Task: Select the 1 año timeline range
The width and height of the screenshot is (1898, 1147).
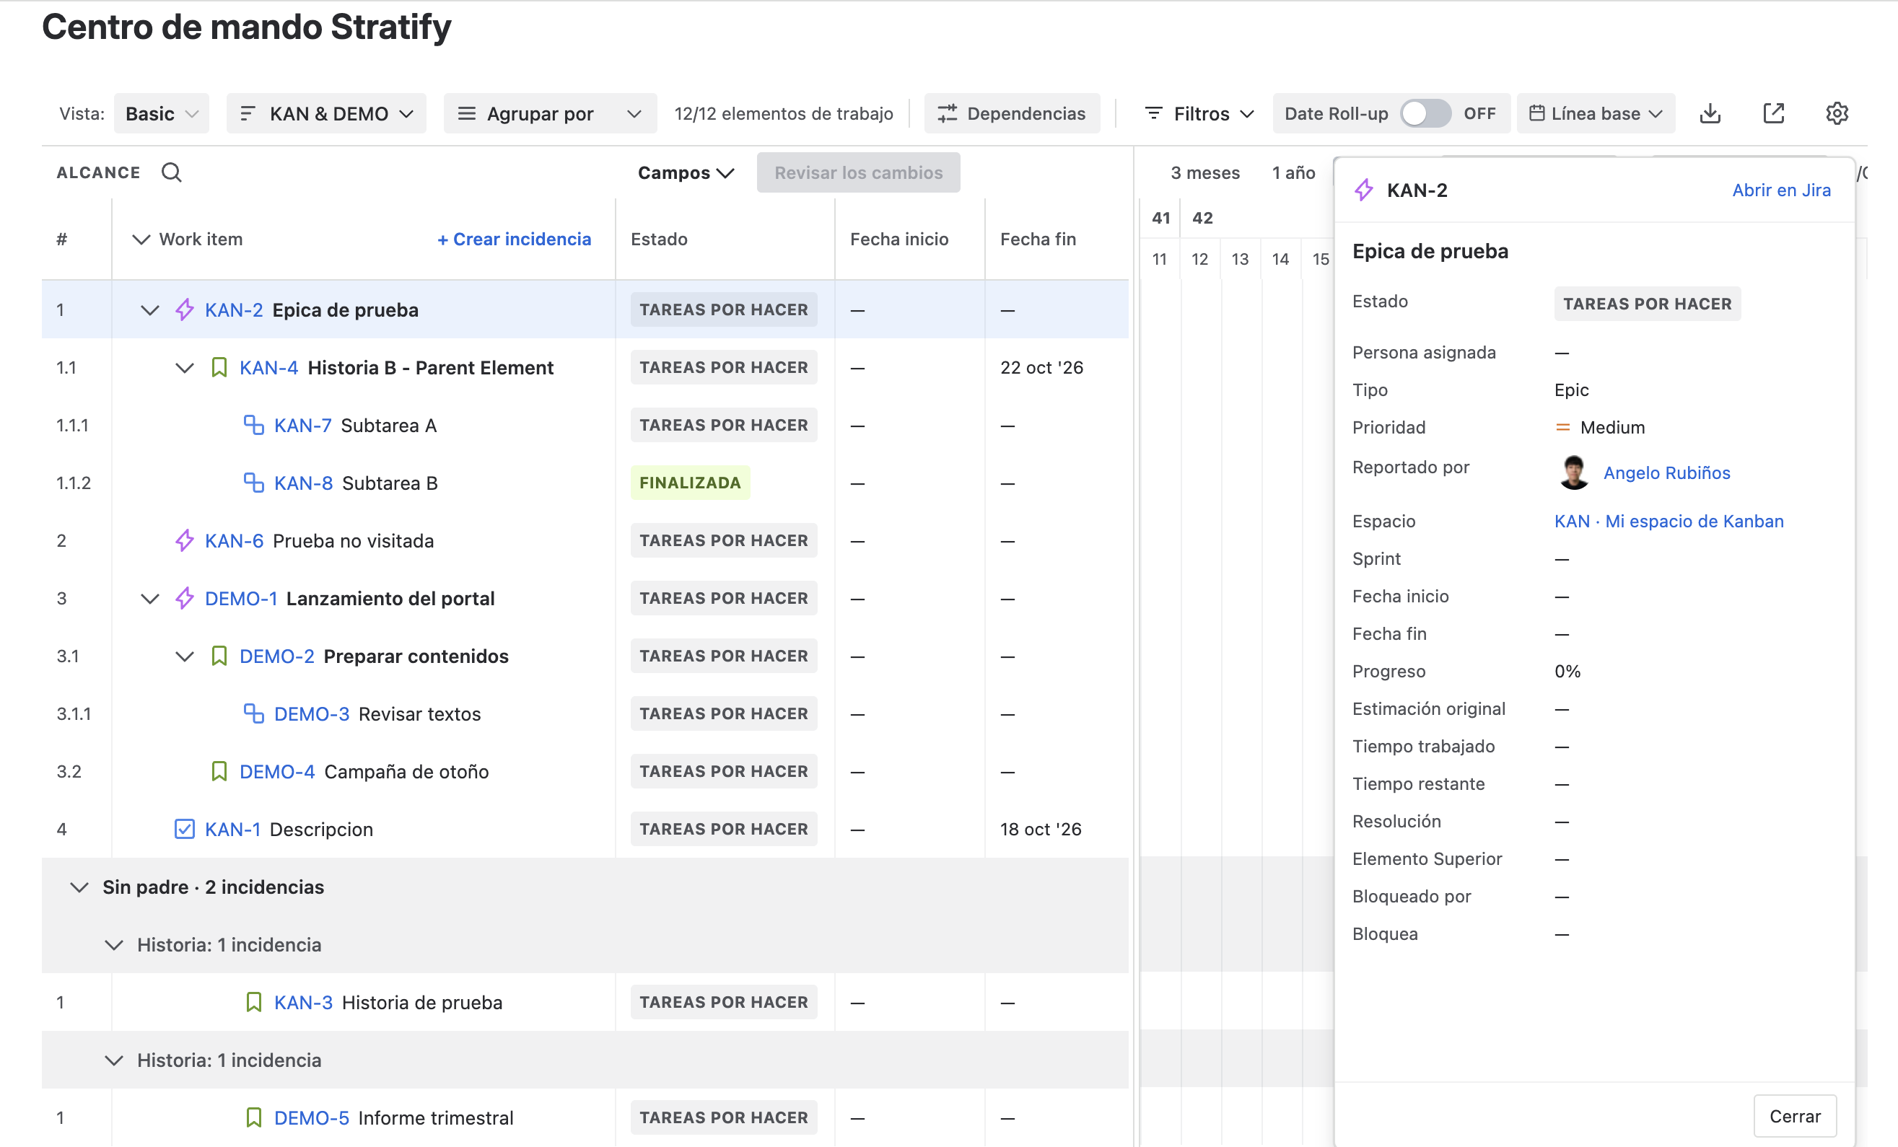Action: pyautogui.click(x=1294, y=172)
